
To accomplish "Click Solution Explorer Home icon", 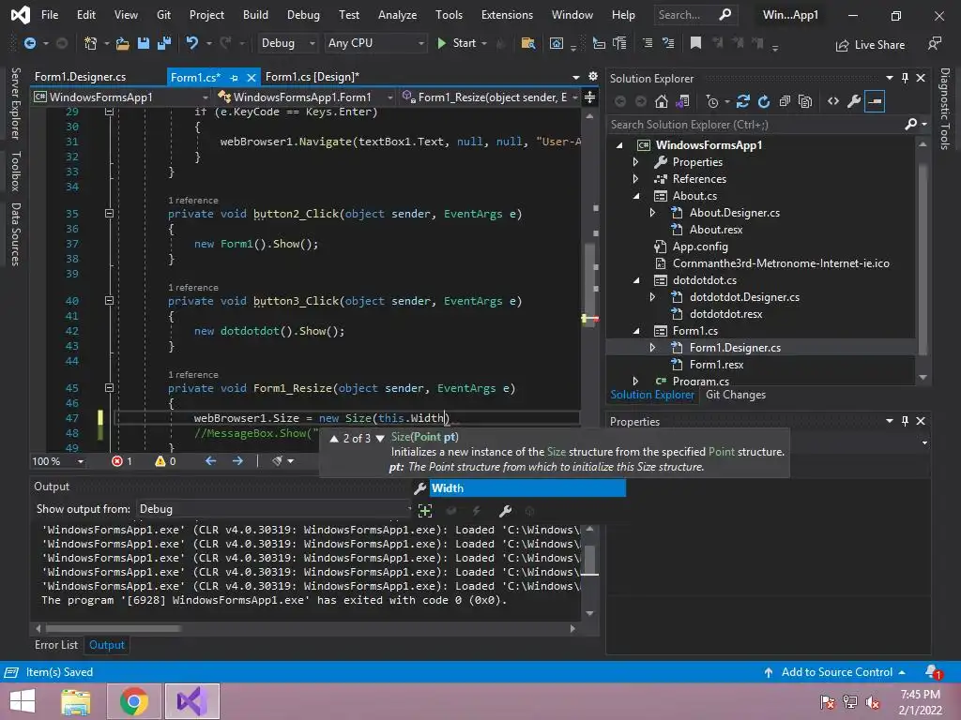I will 662,101.
